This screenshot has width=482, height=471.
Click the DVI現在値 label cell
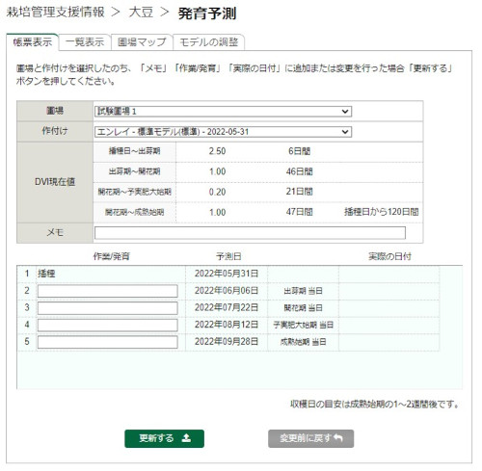(55, 182)
